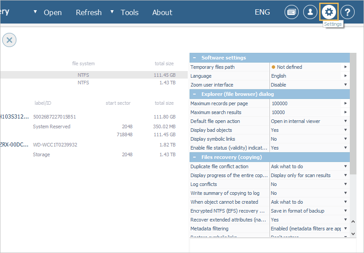Open When object cannot be created dropdown
This screenshot has width=364, height=253.
coord(345,202)
